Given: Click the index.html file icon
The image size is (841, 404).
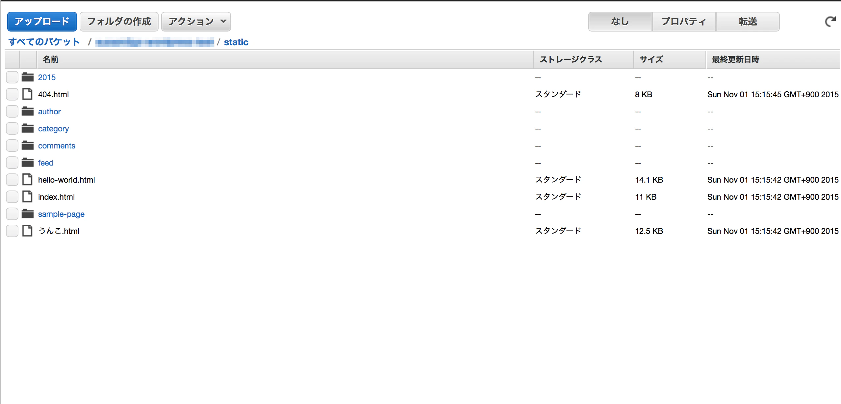Looking at the screenshot, I should click(x=27, y=196).
